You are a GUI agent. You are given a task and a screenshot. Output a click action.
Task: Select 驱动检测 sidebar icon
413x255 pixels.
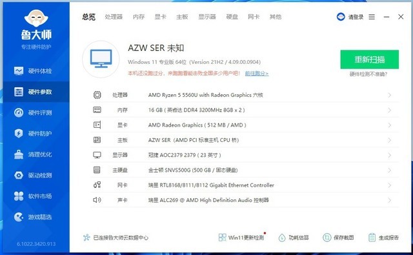[x=19, y=175]
